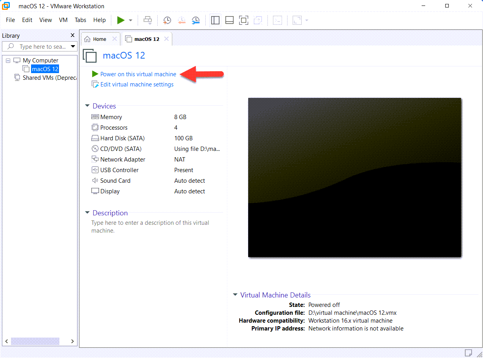Click Edit virtual machine settings link

click(x=136, y=84)
